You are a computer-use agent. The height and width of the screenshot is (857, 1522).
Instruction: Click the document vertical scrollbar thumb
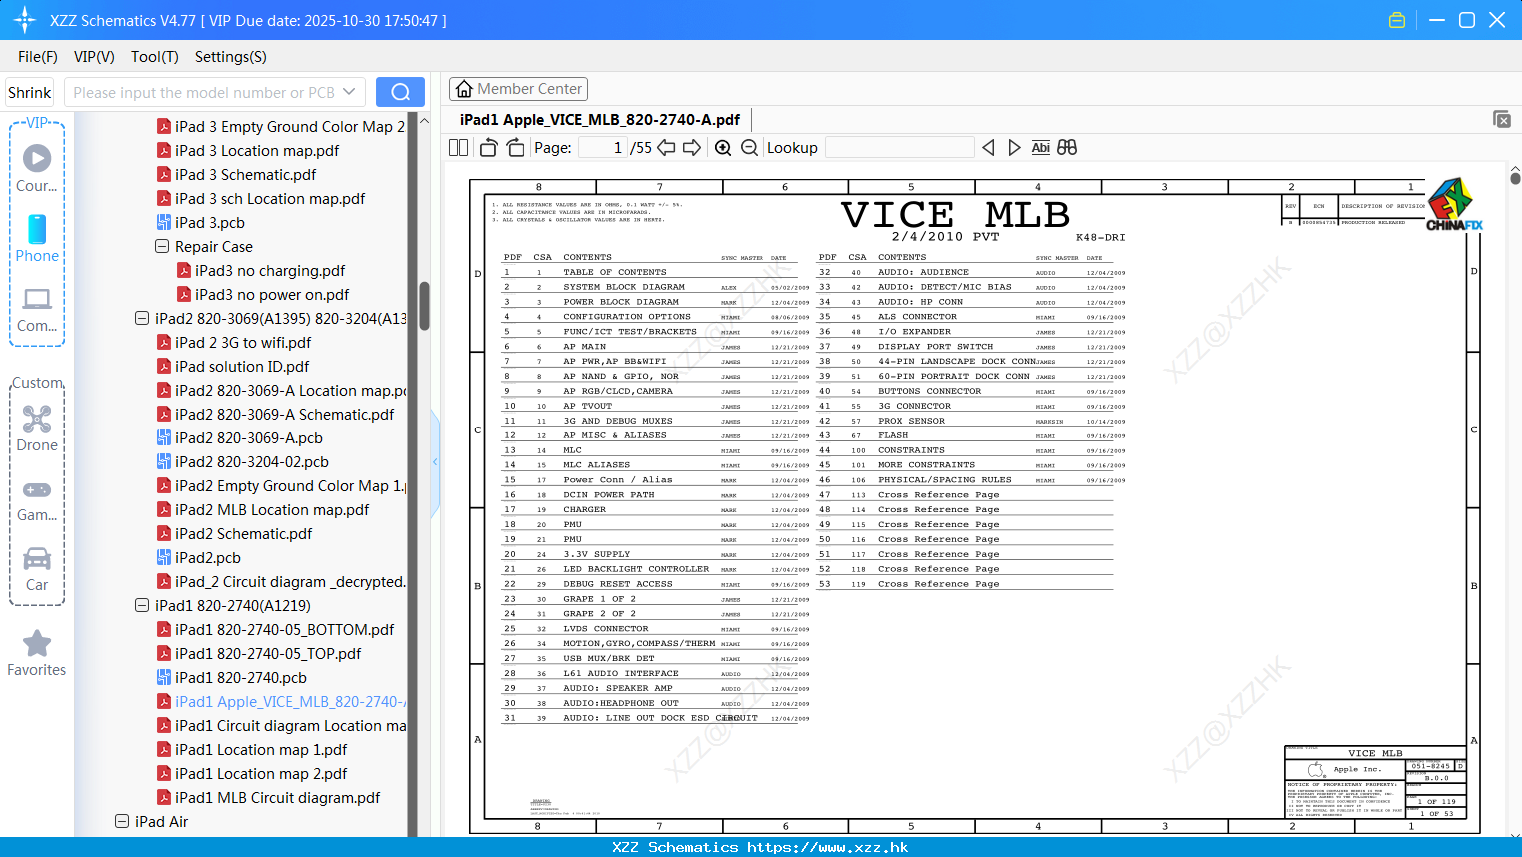pyautogui.click(x=1515, y=178)
